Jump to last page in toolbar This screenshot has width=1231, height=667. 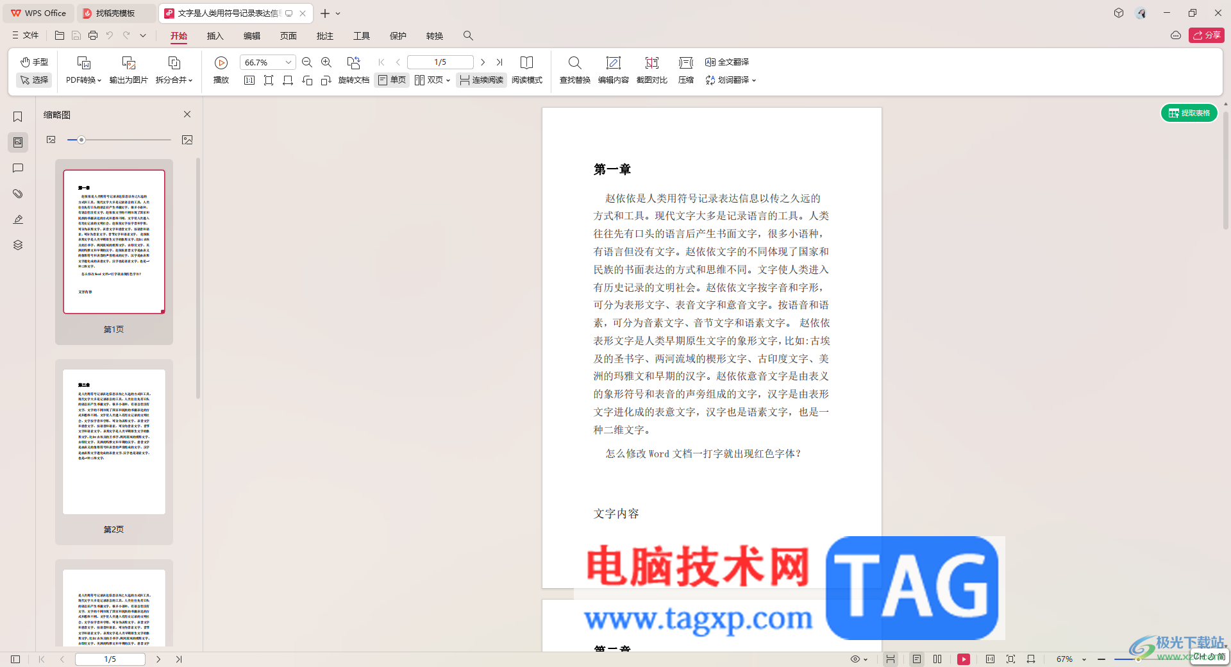tap(499, 62)
